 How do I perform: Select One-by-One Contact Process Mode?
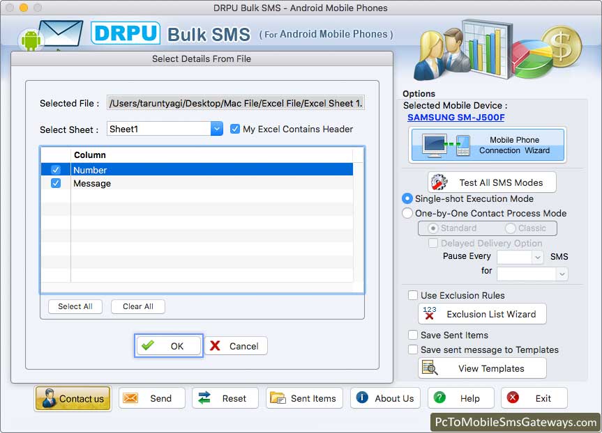407,213
